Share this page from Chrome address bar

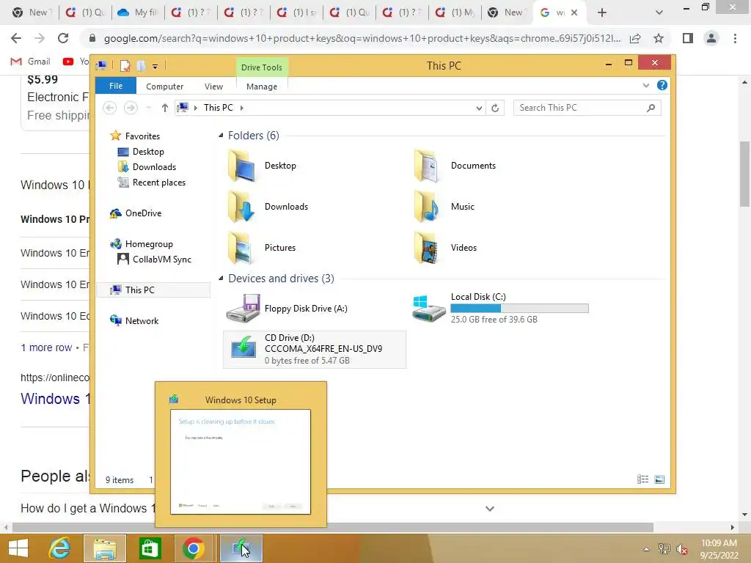[x=635, y=38]
